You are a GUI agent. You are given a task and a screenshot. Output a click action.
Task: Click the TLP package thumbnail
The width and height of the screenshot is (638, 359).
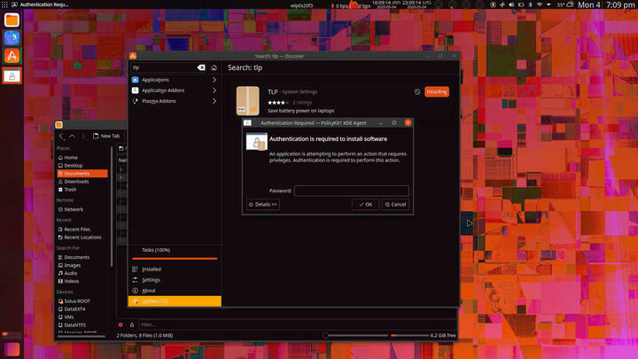[248, 100]
